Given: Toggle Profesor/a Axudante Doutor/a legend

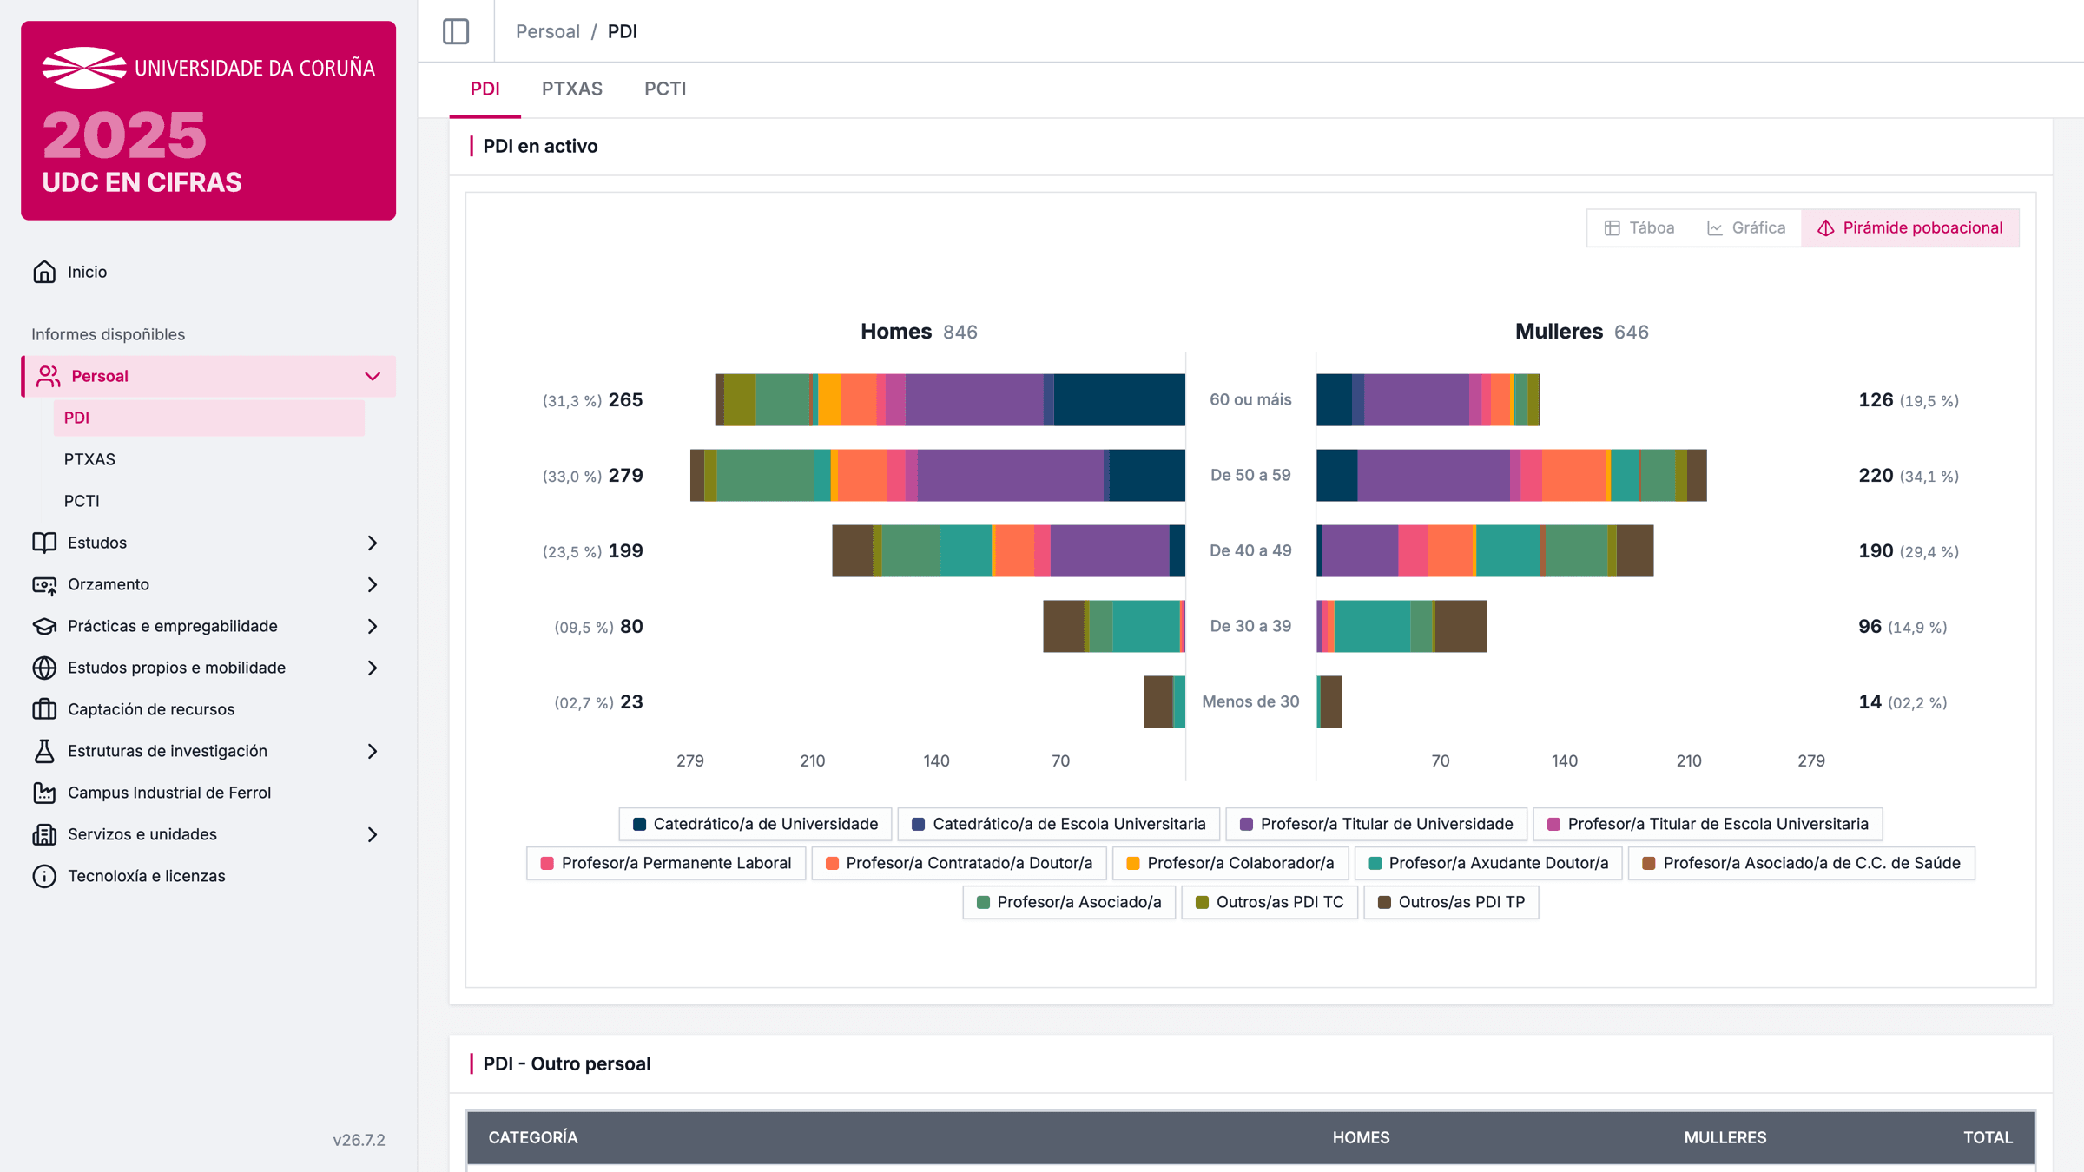Looking at the screenshot, I should pyautogui.click(x=1488, y=863).
